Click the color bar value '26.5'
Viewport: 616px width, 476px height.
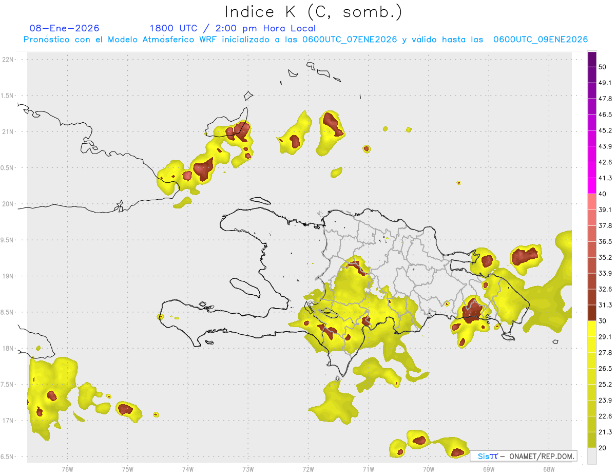[605, 369]
